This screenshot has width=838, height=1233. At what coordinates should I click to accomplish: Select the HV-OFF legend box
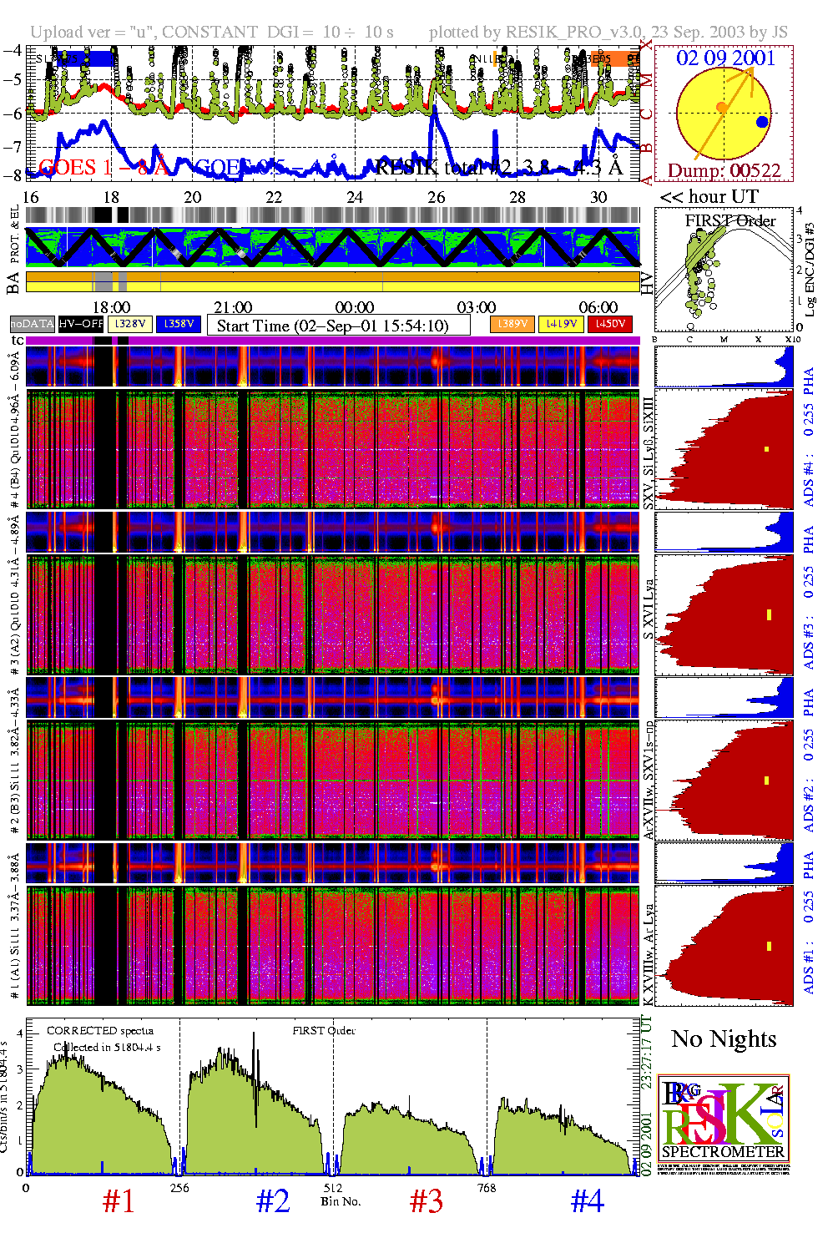click(81, 324)
